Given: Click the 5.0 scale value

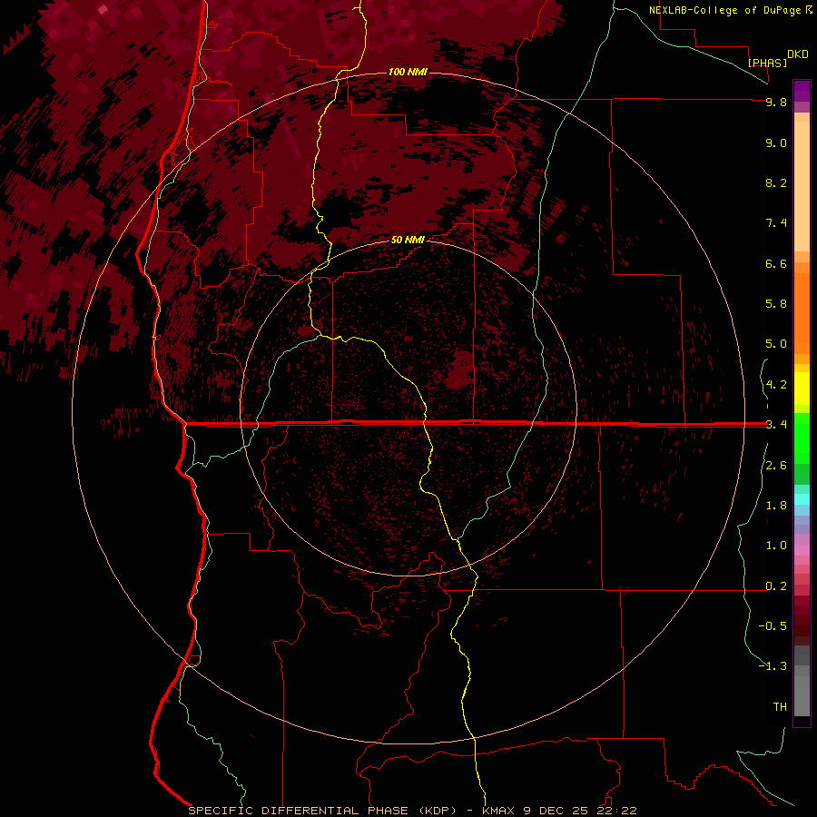Looking at the screenshot, I should pyautogui.click(x=776, y=344).
